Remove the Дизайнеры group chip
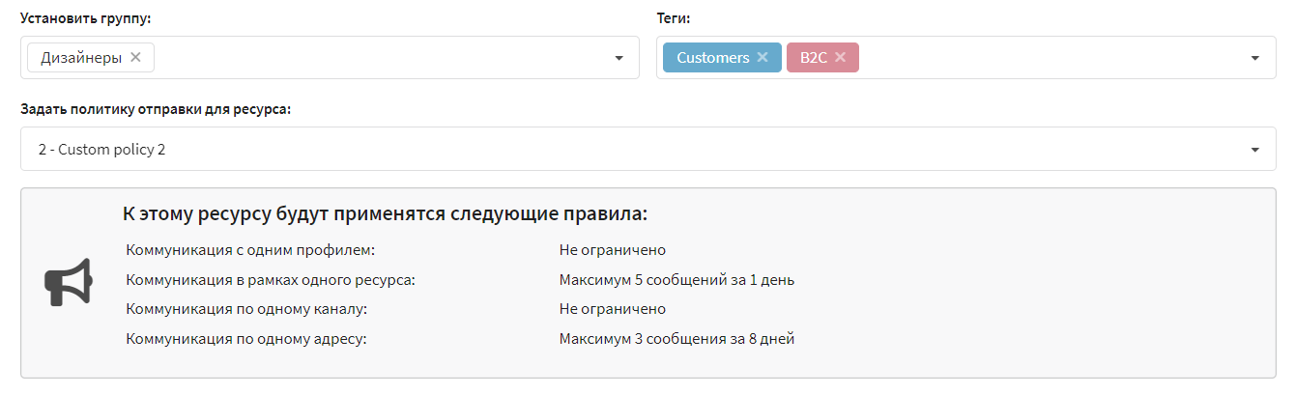This screenshot has height=395, width=1295. pos(135,57)
